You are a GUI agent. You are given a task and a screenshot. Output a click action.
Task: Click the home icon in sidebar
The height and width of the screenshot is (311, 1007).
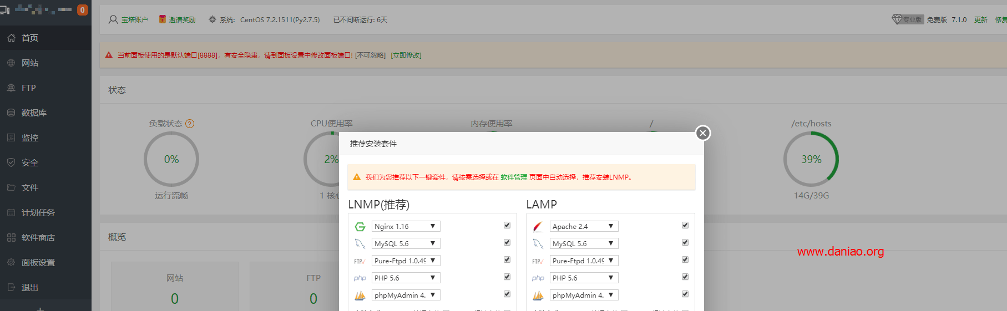pos(11,38)
